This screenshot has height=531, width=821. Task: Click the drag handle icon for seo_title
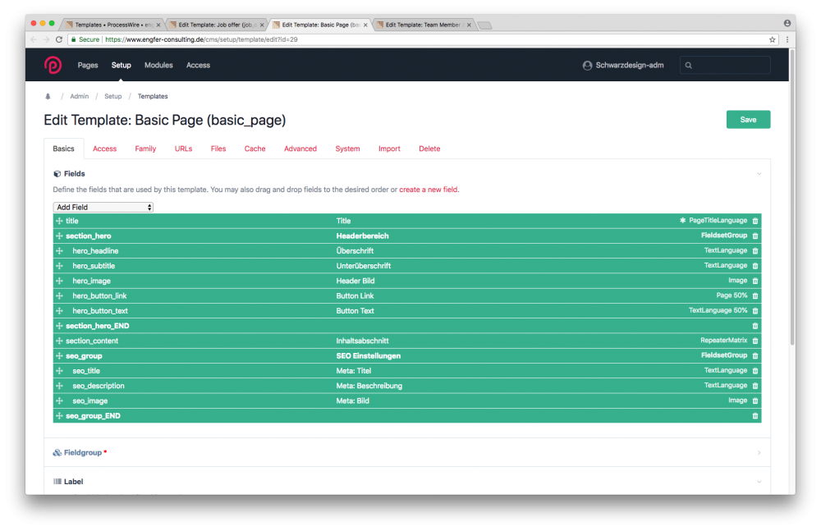[x=59, y=371]
